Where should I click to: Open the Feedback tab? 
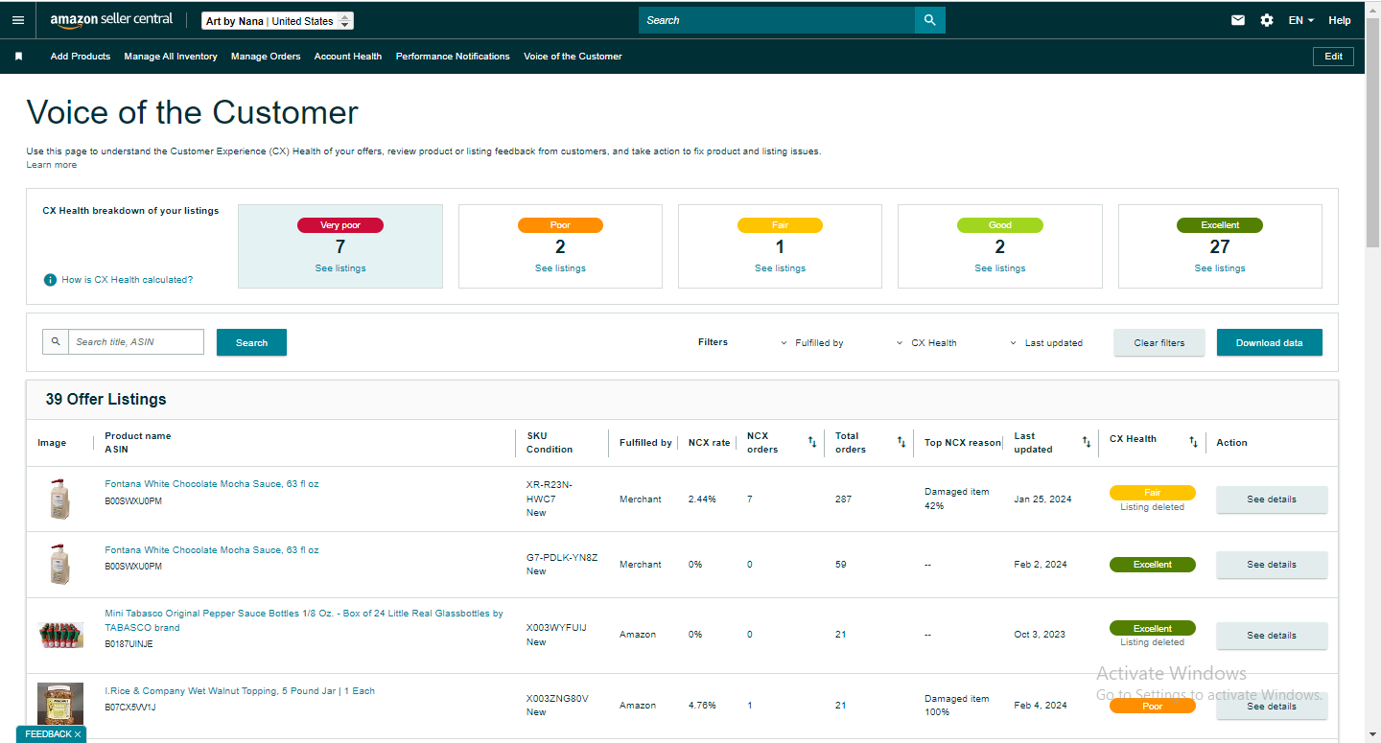pos(48,734)
